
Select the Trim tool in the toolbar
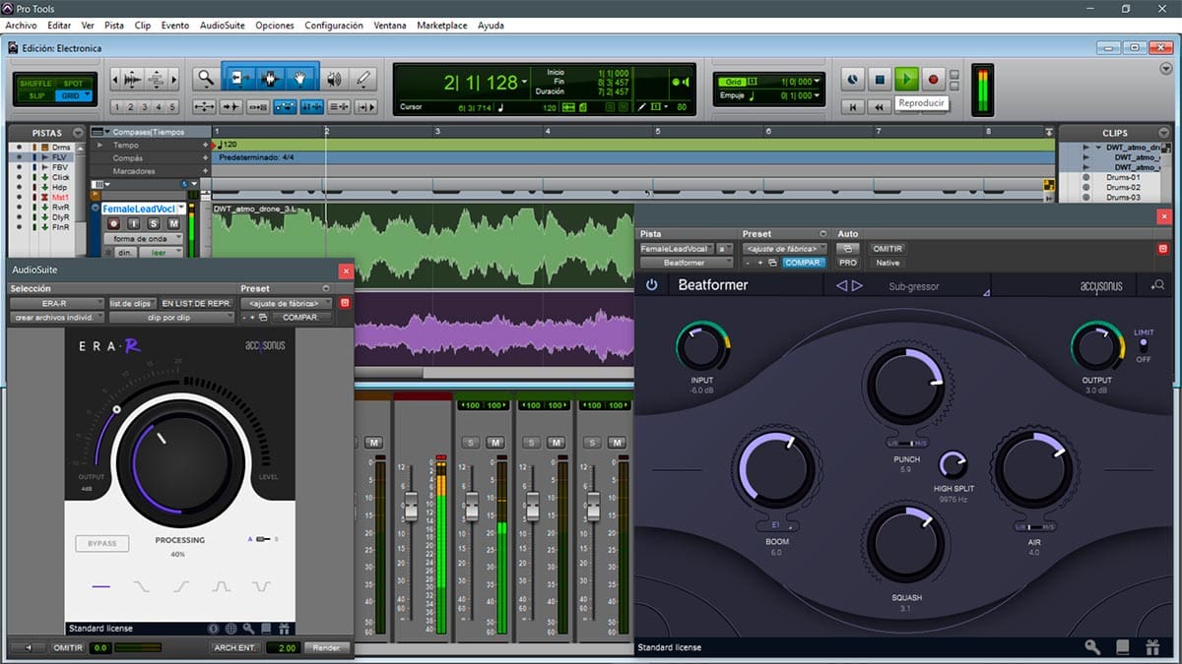[x=237, y=79]
